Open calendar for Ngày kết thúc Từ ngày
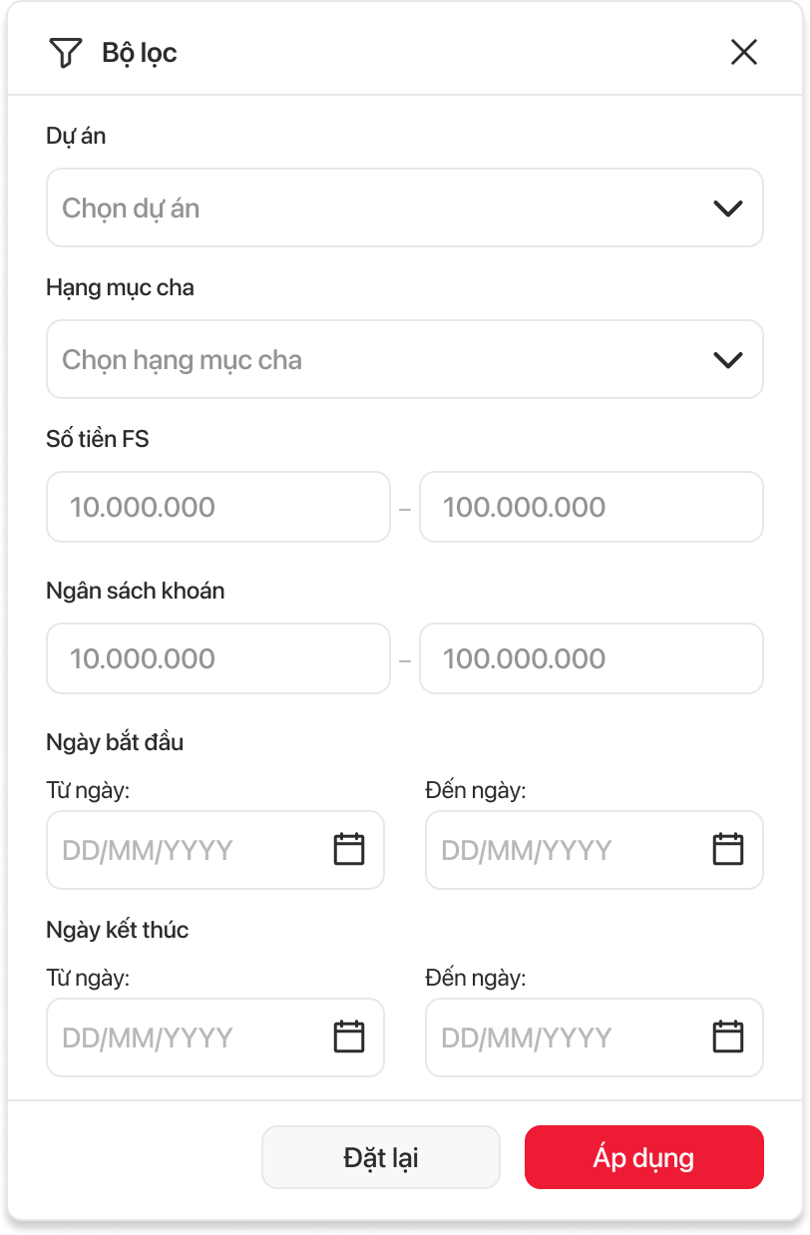810x1235 pixels. pyautogui.click(x=348, y=1036)
